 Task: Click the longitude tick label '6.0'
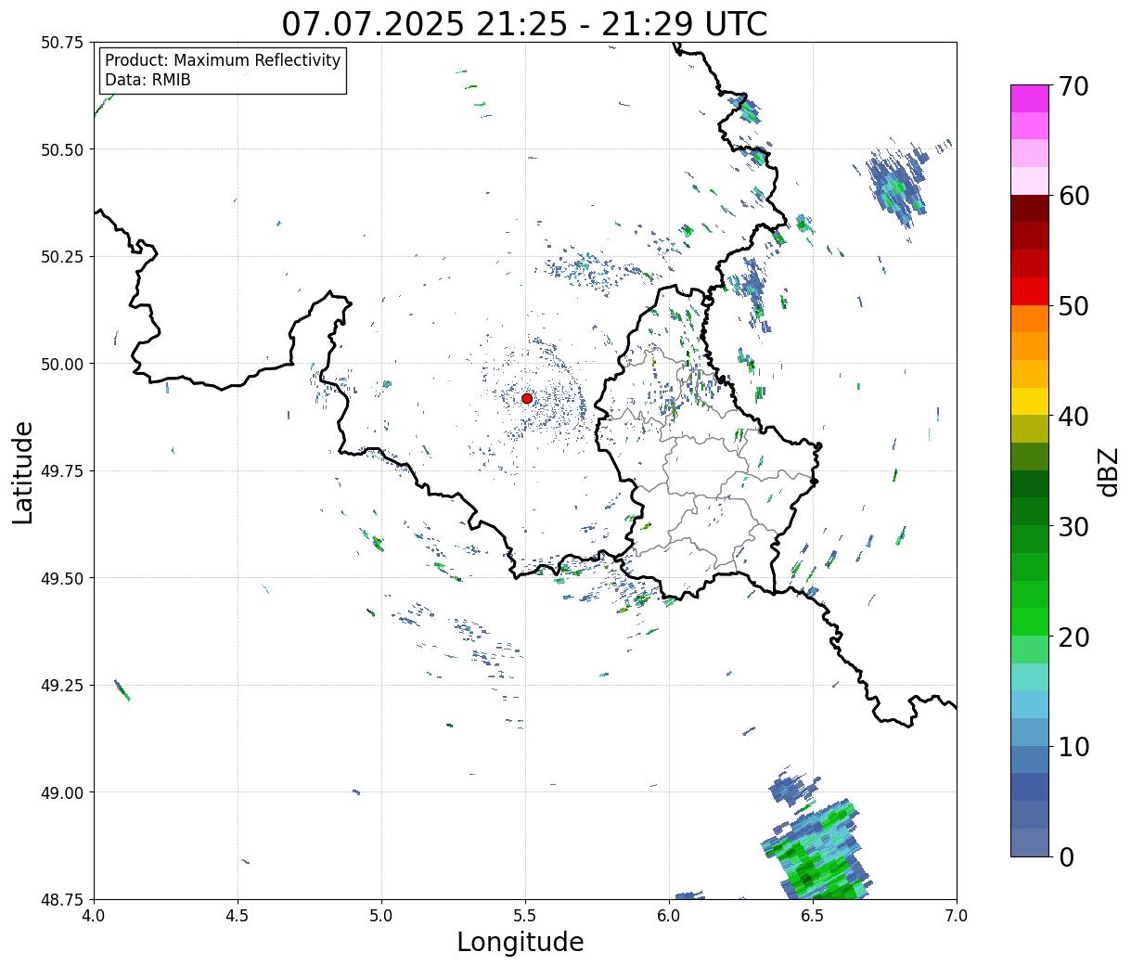click(669, 916)
